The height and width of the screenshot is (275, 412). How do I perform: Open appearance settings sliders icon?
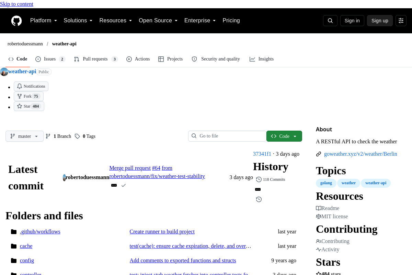coord(401,21)
